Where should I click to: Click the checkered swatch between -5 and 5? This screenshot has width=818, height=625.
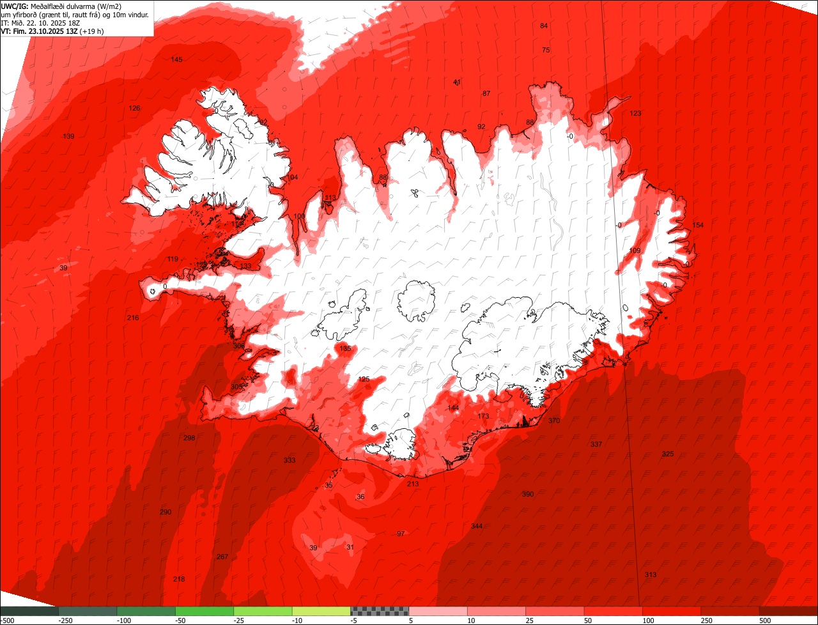(x=380, y=611)
